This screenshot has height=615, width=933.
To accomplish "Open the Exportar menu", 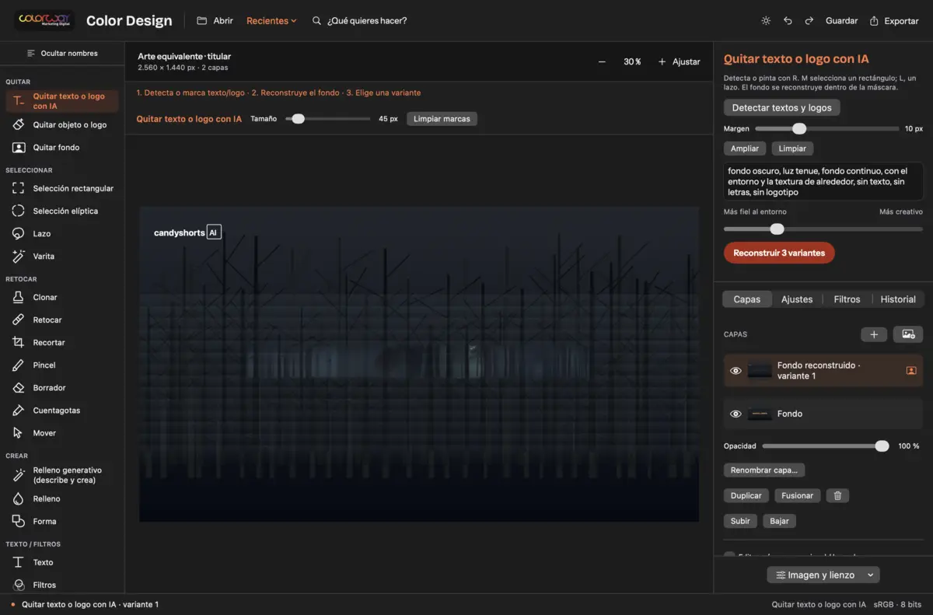I will coord(894,21).
